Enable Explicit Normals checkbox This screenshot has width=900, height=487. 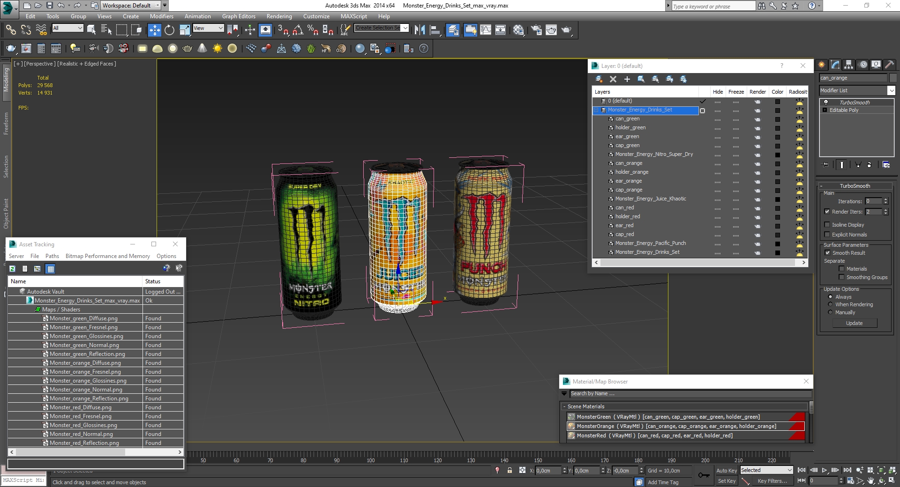[x=827, y=235]
